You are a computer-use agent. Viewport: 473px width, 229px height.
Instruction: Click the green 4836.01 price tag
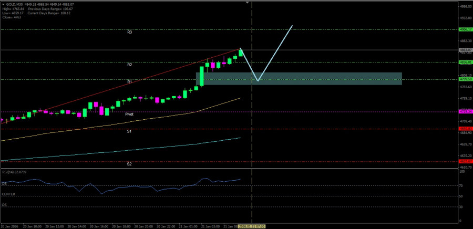click(x=465, y=62)
